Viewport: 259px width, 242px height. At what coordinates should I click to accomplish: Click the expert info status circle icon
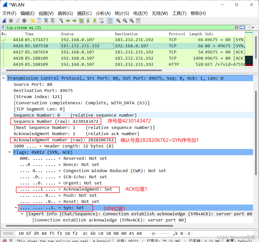tap(5, 241)
